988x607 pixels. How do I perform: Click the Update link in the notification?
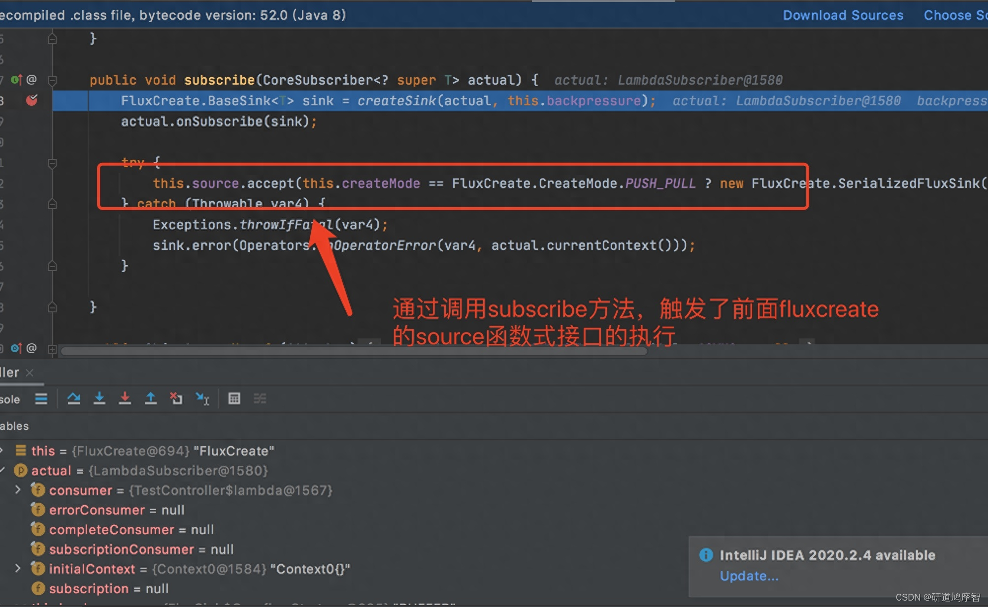coord(749,576)
